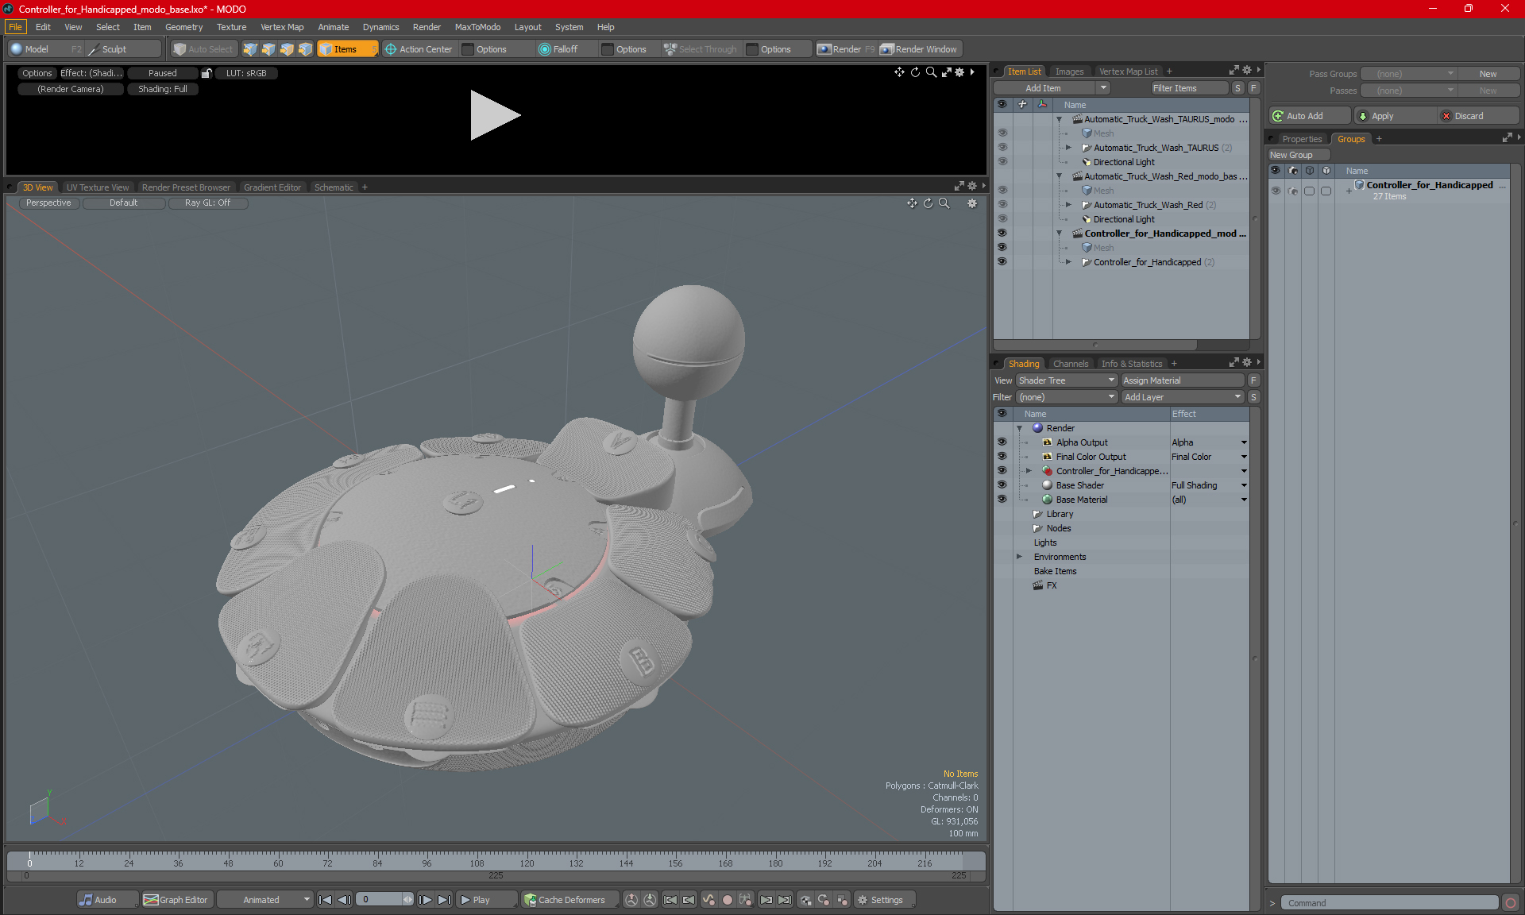Screen dimensions: 1525x915
Task: Click frame 96 on timeline ruler
Action: [x=427, y=863]
